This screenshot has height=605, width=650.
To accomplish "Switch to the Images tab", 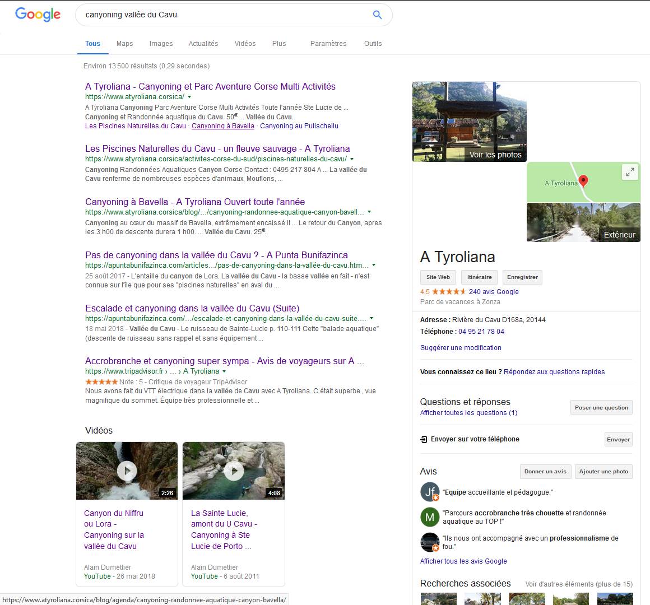I will [161, 44].
